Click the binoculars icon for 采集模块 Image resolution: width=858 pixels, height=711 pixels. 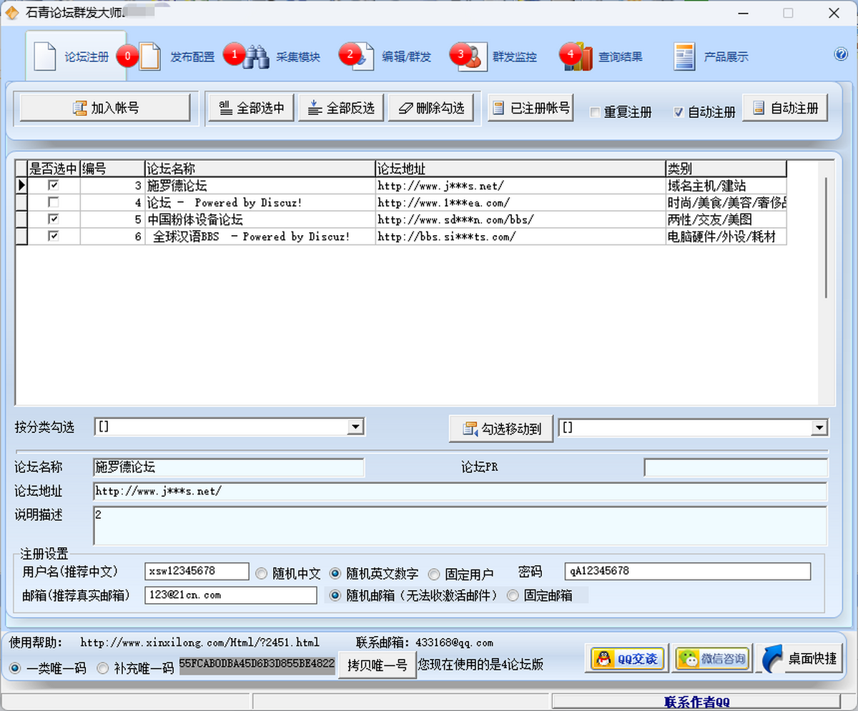pos(256,57)
